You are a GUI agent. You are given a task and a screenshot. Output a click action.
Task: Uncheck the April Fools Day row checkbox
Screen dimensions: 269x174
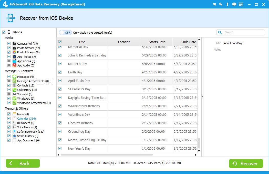[x=60, y=81]
